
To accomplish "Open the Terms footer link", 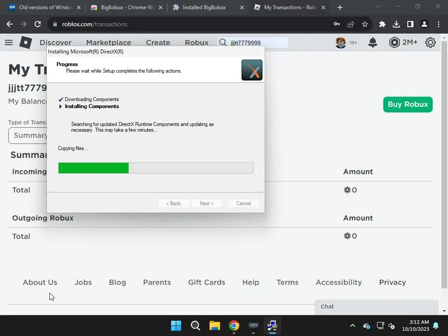I will coord(287,282).
